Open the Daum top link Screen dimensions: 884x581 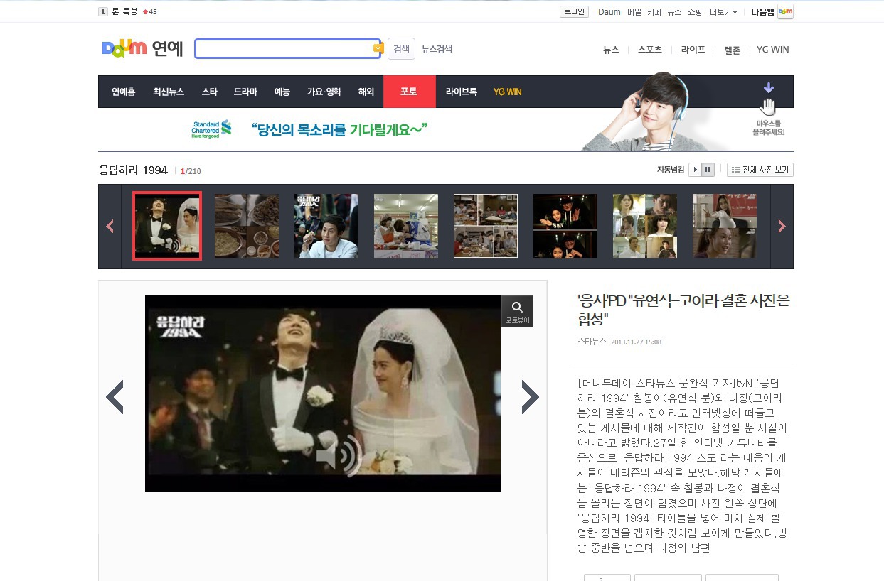(609, 12)
